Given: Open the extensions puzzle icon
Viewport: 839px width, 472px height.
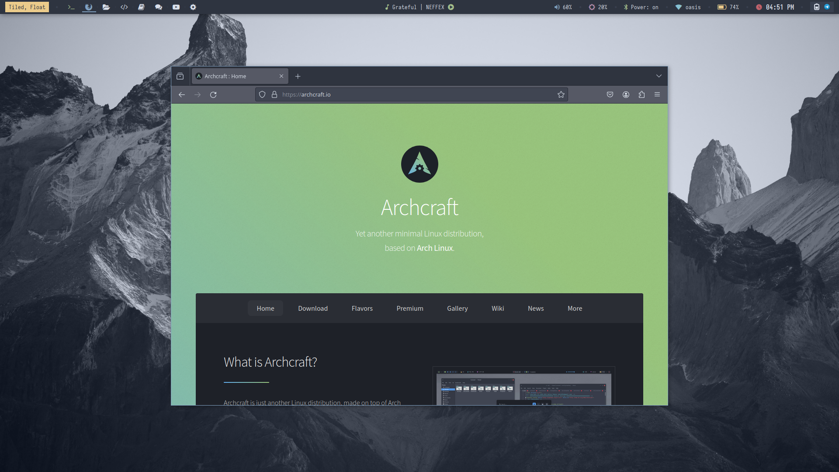Looking at the screenshot, I should coord(641,94).
